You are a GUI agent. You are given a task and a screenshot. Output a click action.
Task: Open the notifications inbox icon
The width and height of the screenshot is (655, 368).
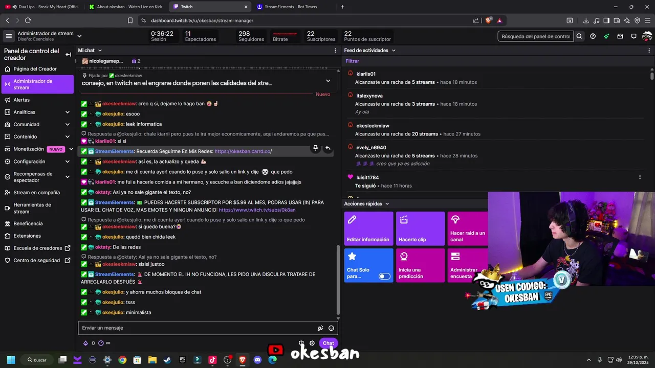coord(620,36)
